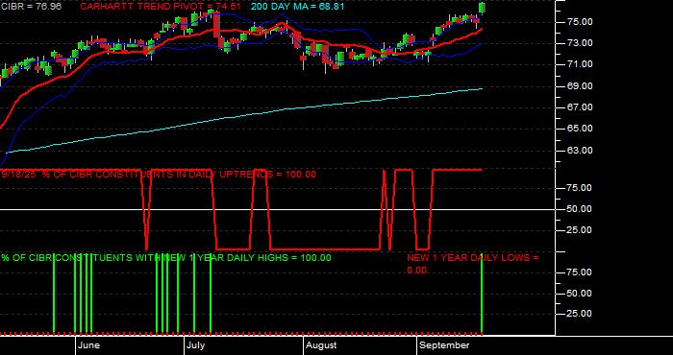Select the 71.00 price axis value

(580, 64)
